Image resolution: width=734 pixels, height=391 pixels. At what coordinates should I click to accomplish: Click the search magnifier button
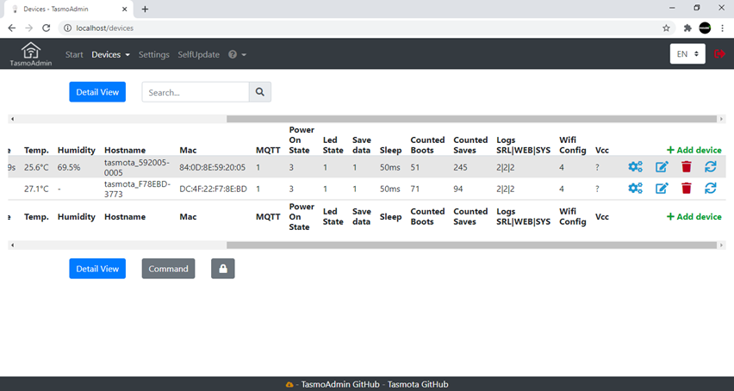[x=260, y=92]
